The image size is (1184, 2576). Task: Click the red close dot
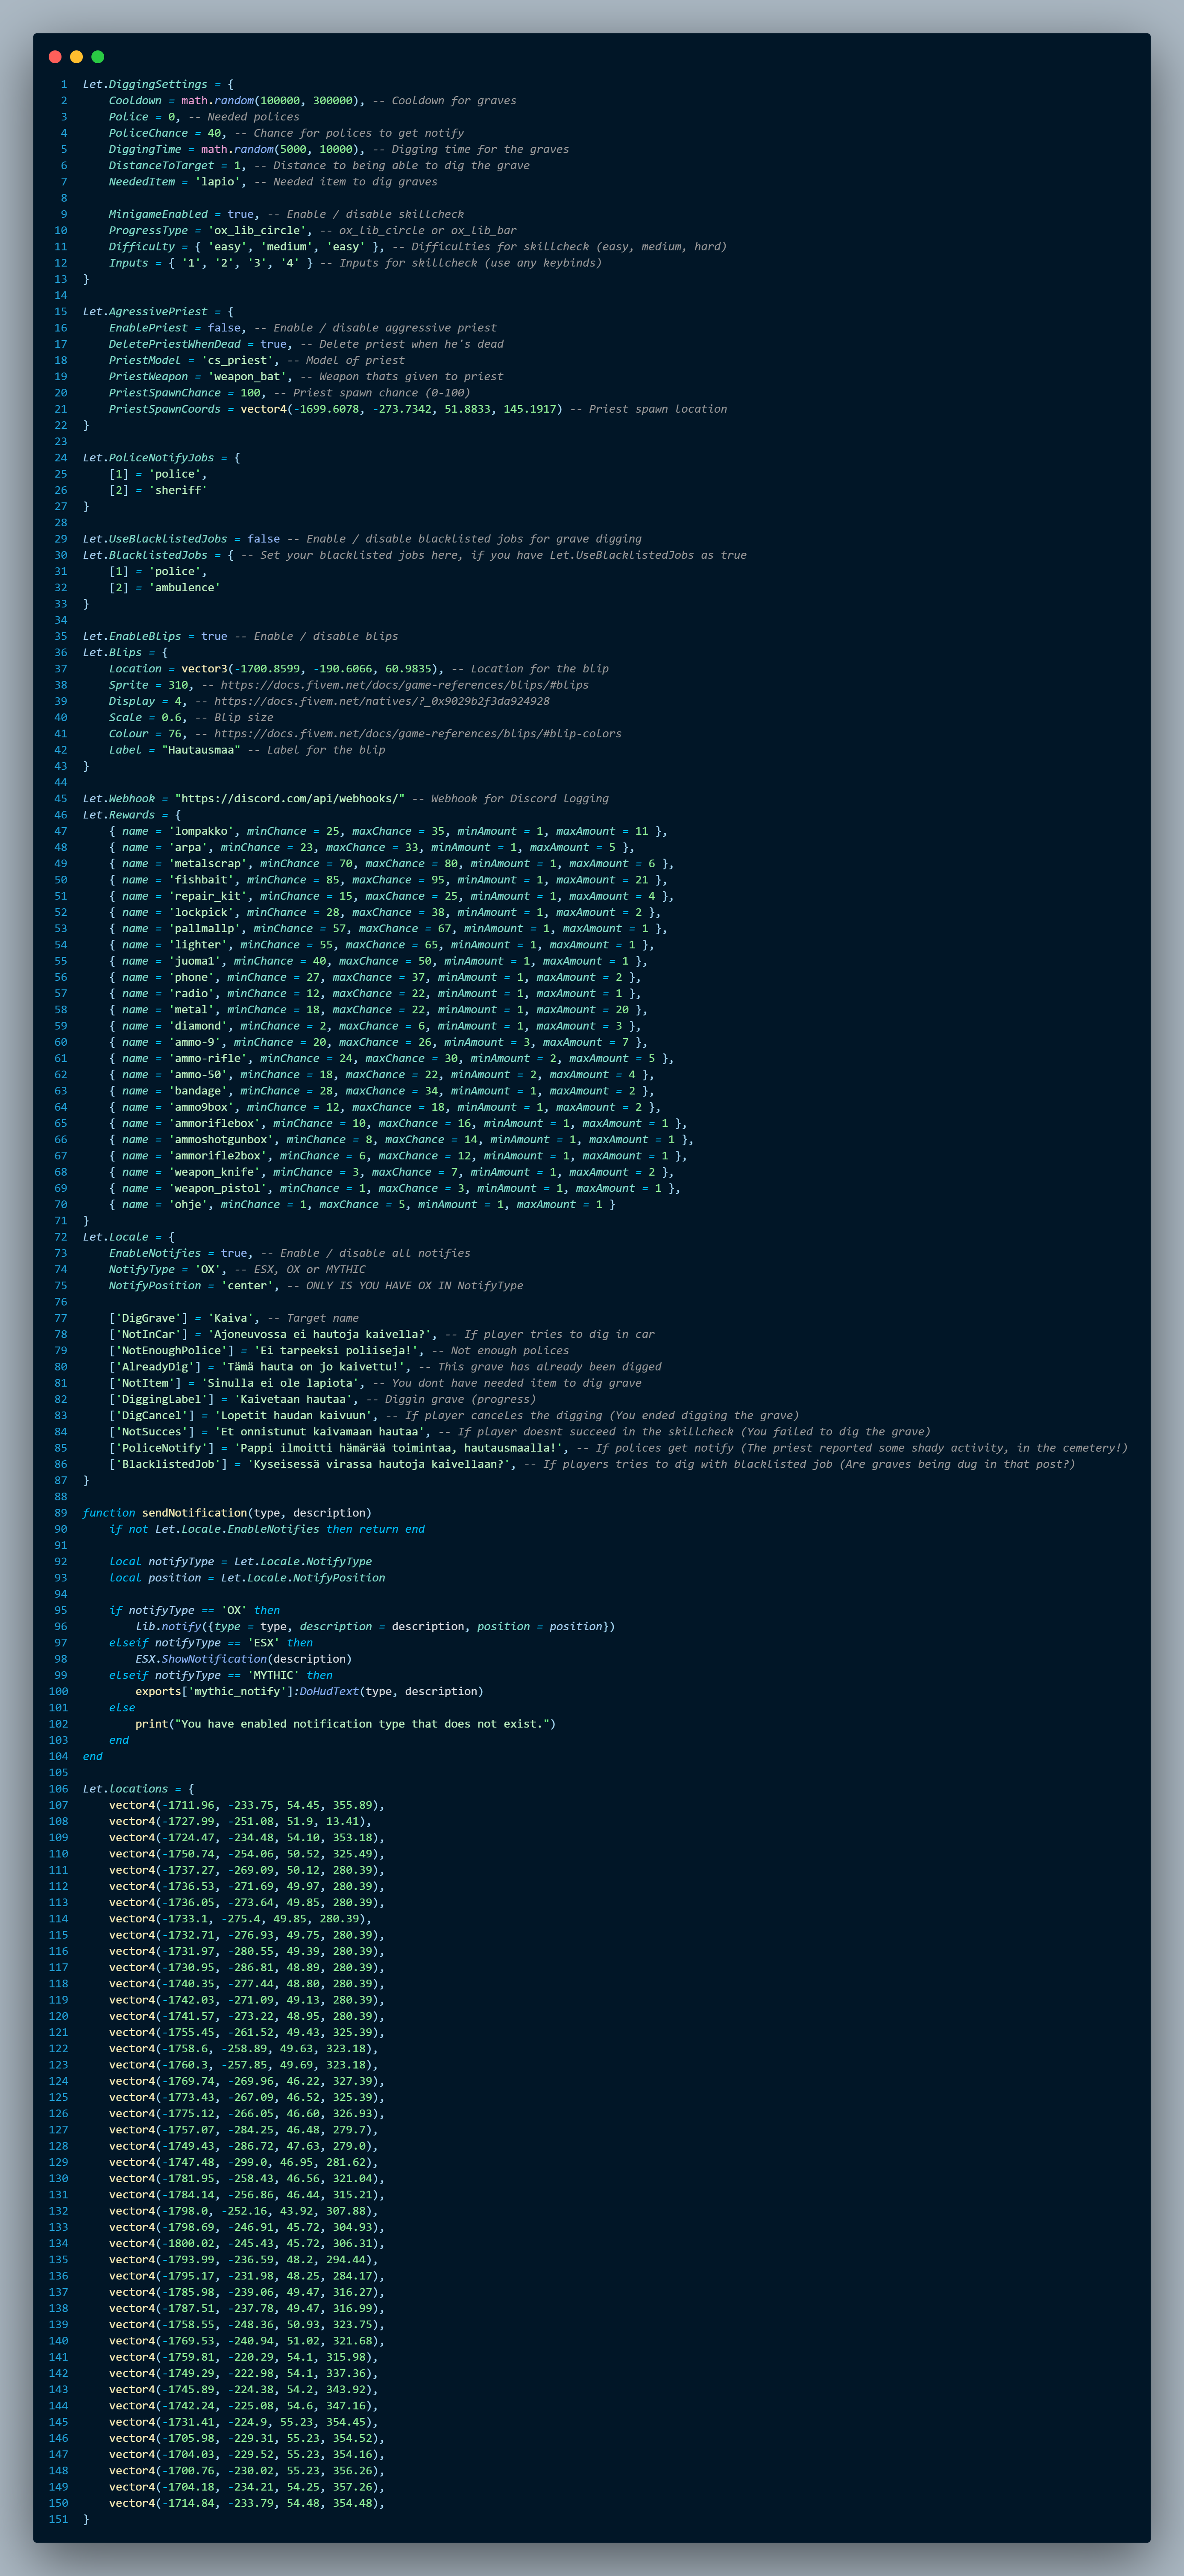coord(55,57)
